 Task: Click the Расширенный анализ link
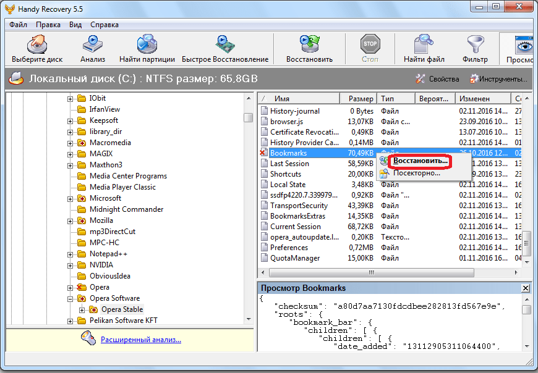[141, 339]
